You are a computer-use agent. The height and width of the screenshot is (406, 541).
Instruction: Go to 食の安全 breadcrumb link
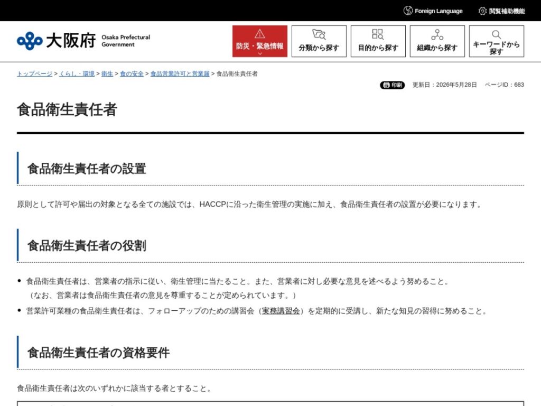132,73
